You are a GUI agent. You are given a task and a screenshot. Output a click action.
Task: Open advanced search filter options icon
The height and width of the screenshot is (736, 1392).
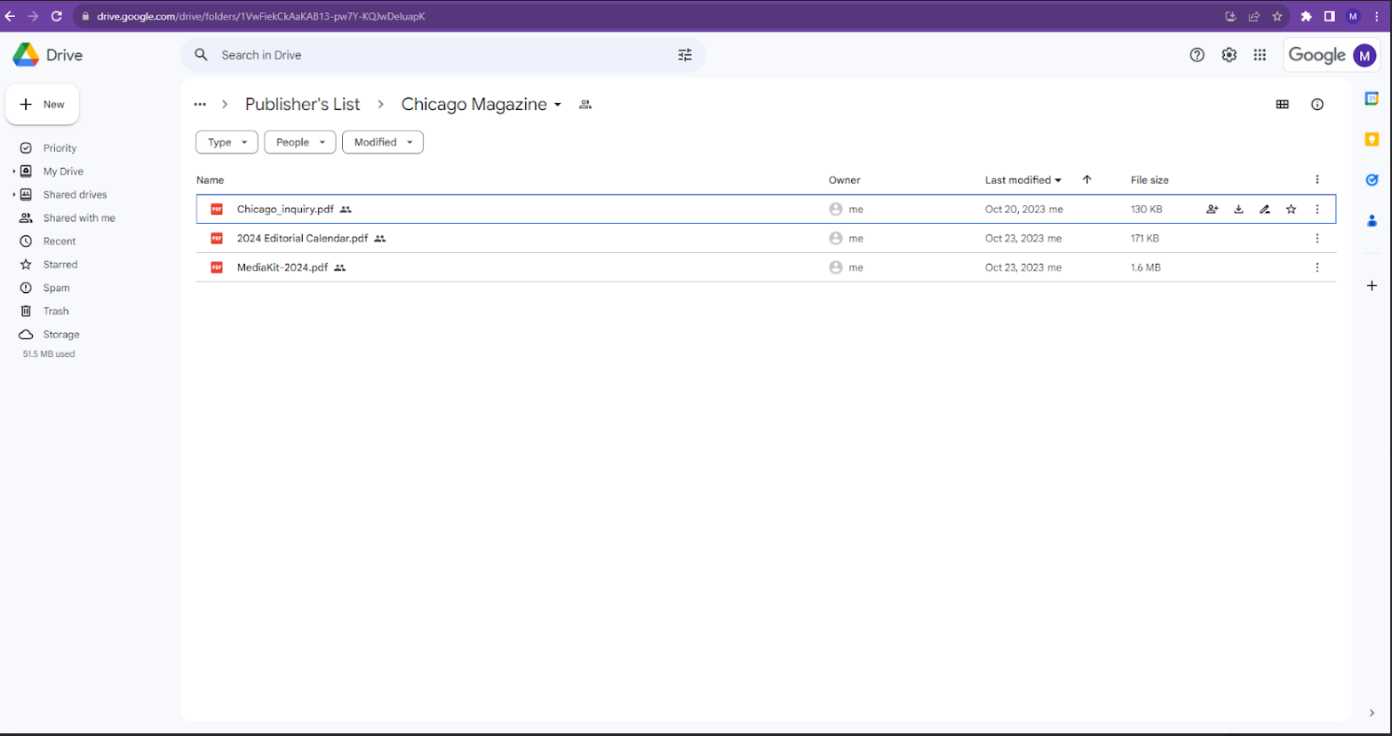(x=685, y=55)
